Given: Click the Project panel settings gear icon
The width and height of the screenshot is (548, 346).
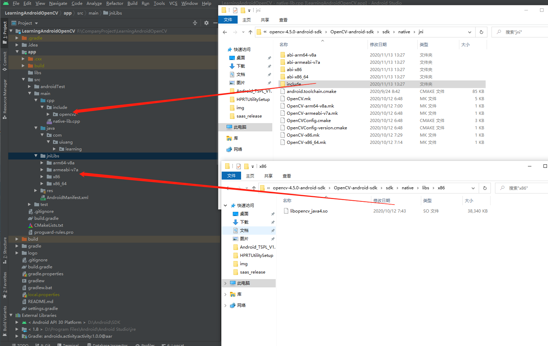Looking at the screenshot, I should click(x=206, y=23).
